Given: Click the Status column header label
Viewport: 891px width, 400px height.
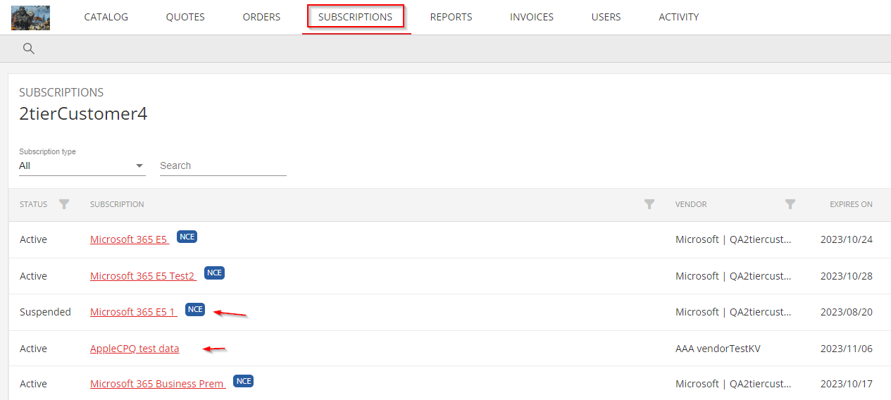Looking at the screenshot, I should [34, 204].
